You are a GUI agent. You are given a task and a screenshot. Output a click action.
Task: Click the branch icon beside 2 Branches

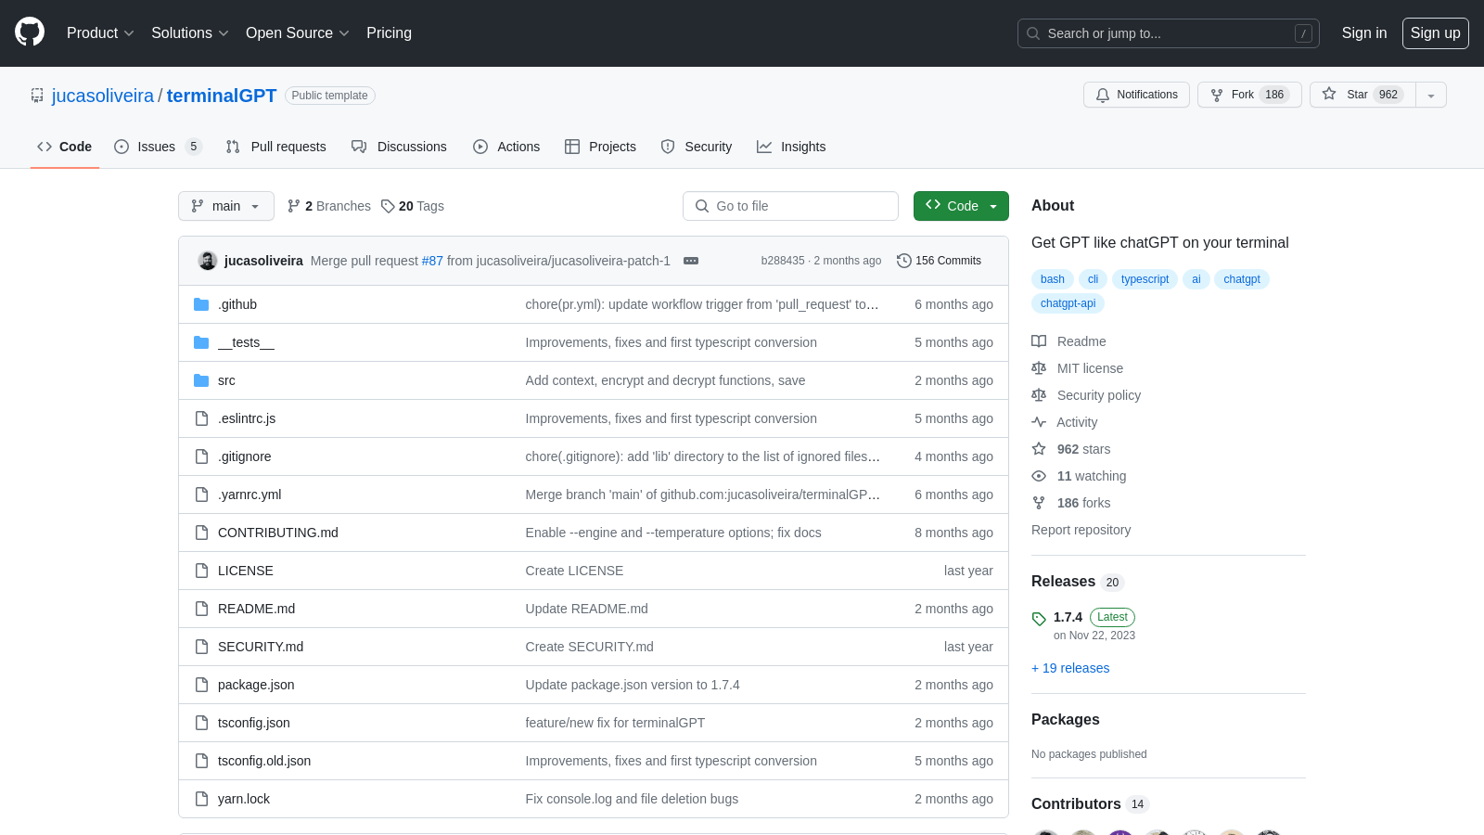click(x=294, y=206)
